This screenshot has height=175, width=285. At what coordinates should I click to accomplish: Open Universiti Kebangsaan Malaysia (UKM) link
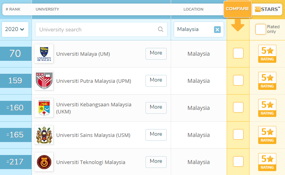pos(94,108)
